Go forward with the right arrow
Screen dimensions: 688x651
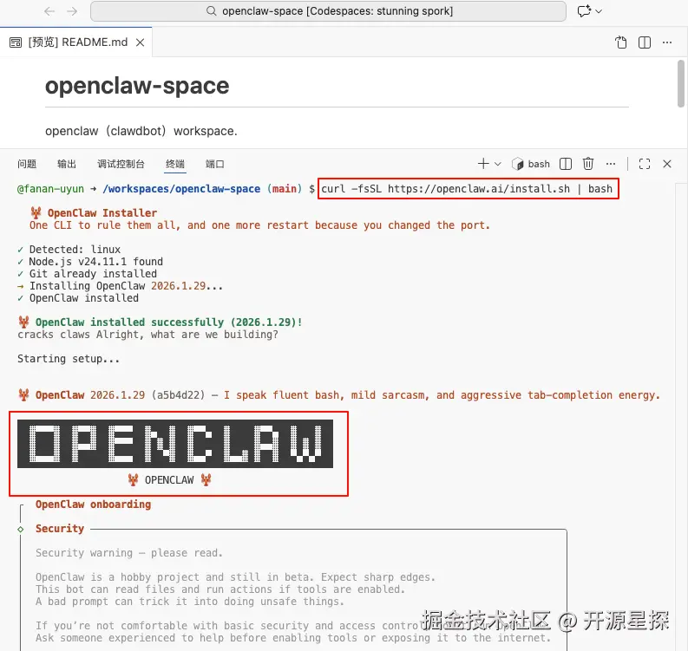point(72,11)
